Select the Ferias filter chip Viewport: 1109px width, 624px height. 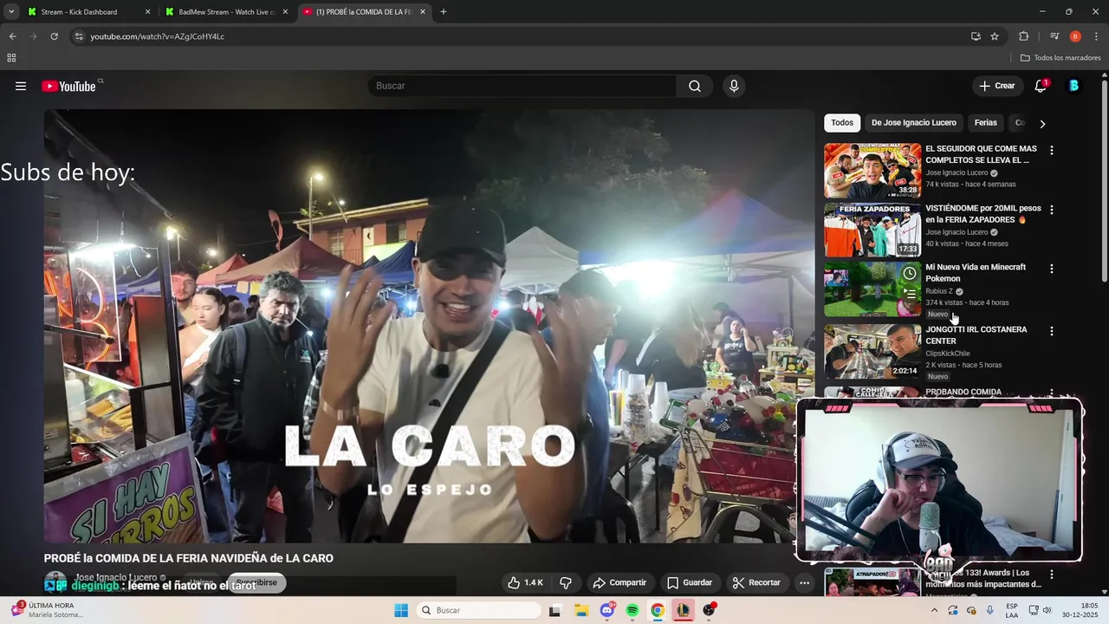tap(986, 123)
